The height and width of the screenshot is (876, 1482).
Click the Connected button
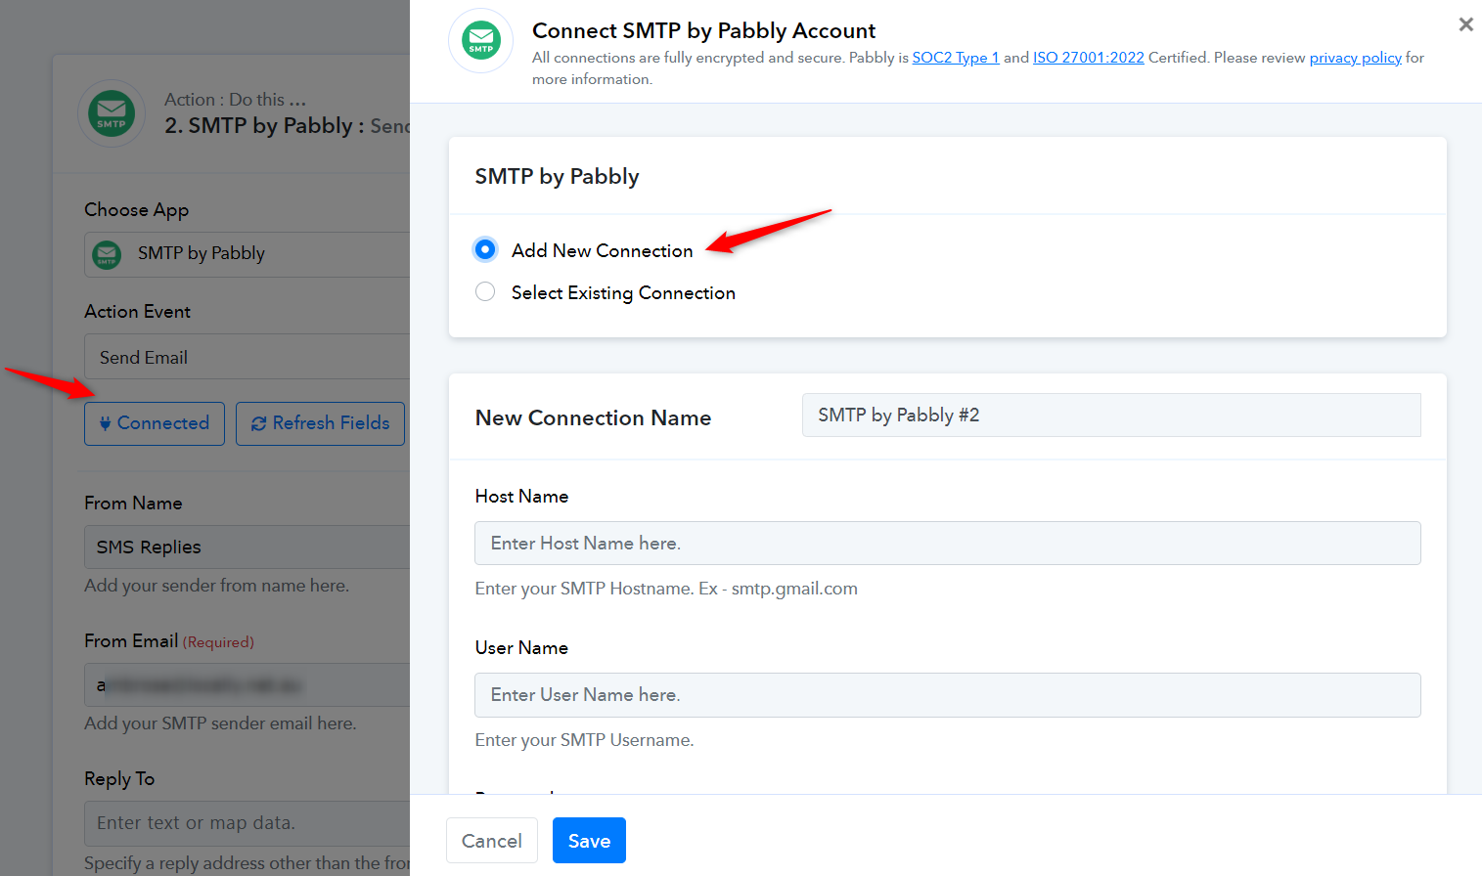pyautogui.click(x=155, y=423)
